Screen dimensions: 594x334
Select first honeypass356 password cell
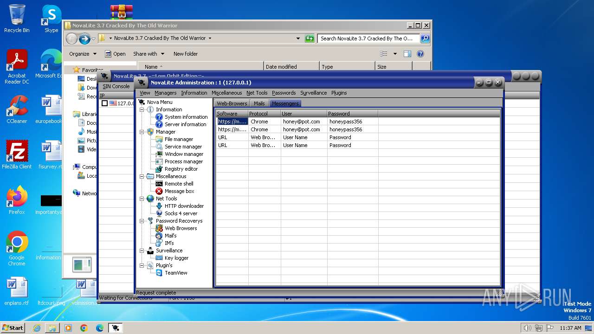(353, 122)
